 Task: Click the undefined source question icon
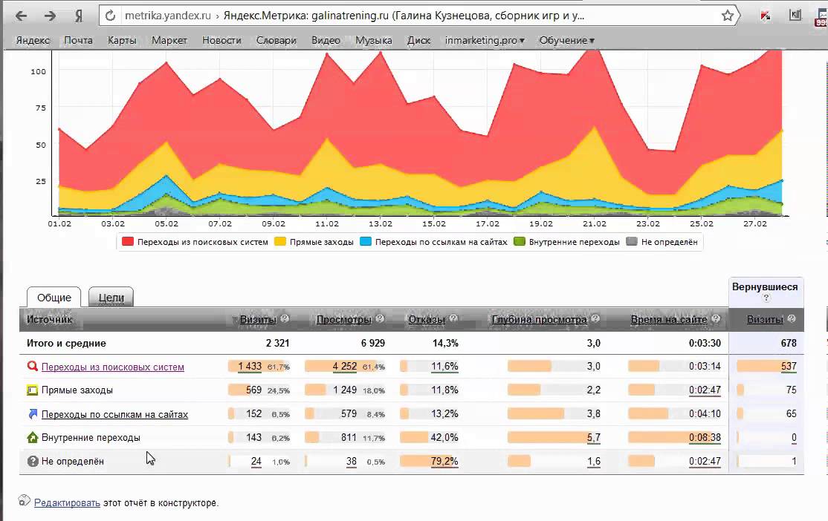tap(32, 462)
